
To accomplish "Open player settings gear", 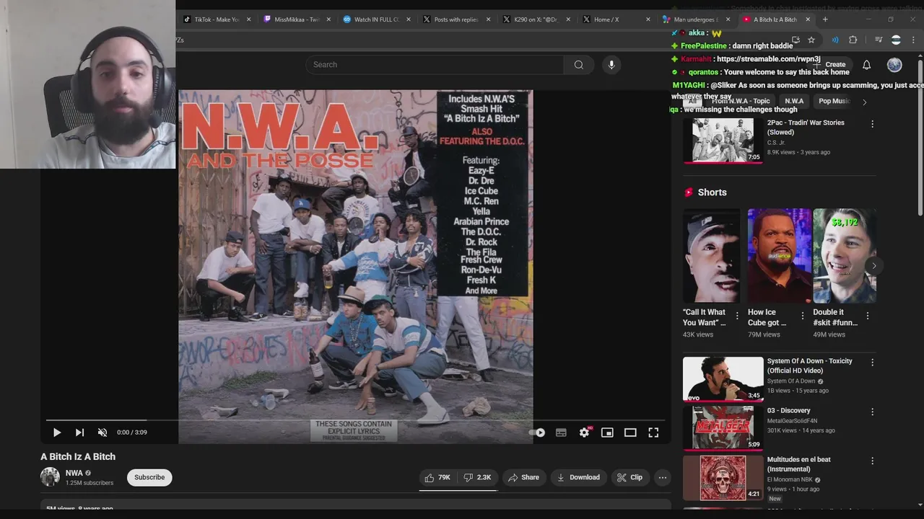I will (x=584, y=432).
